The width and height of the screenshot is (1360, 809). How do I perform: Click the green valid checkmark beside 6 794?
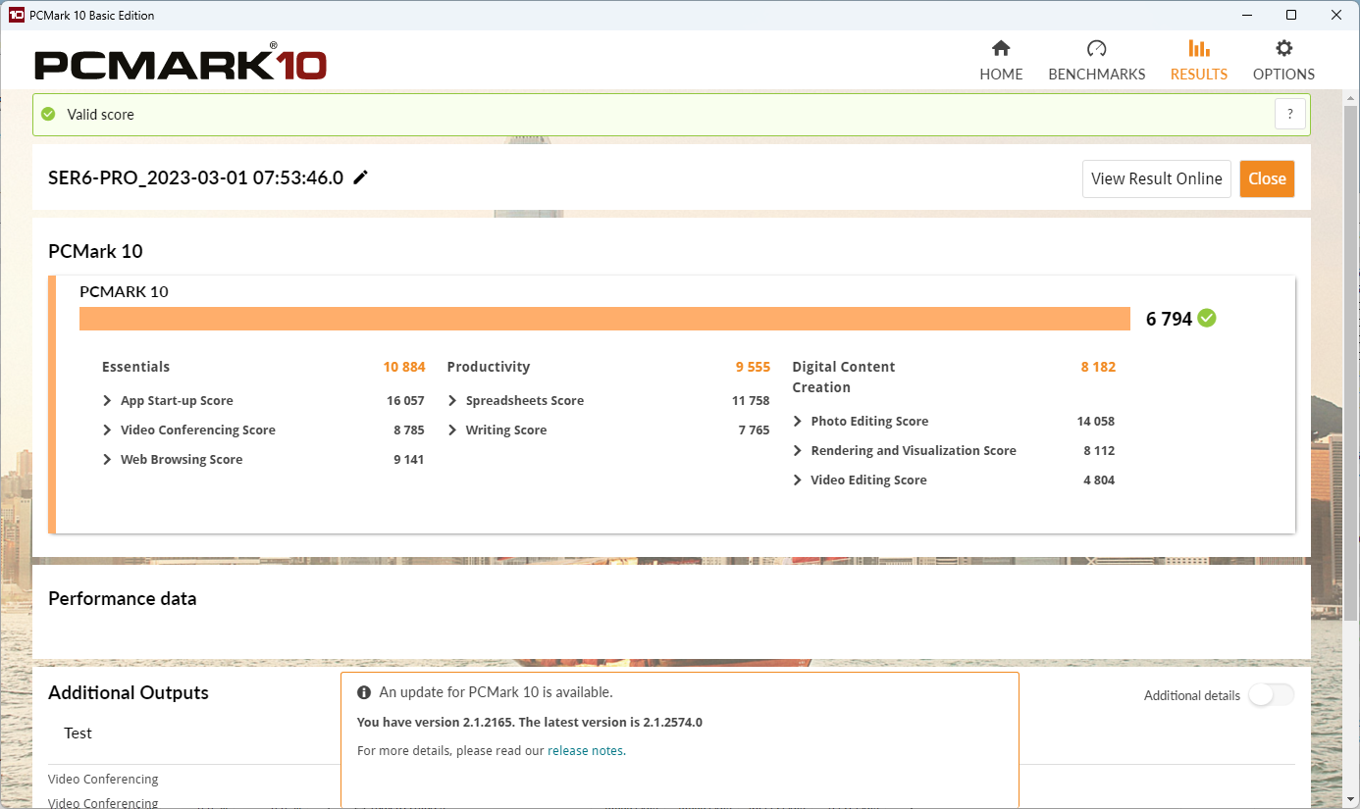tap(1207, 318)
